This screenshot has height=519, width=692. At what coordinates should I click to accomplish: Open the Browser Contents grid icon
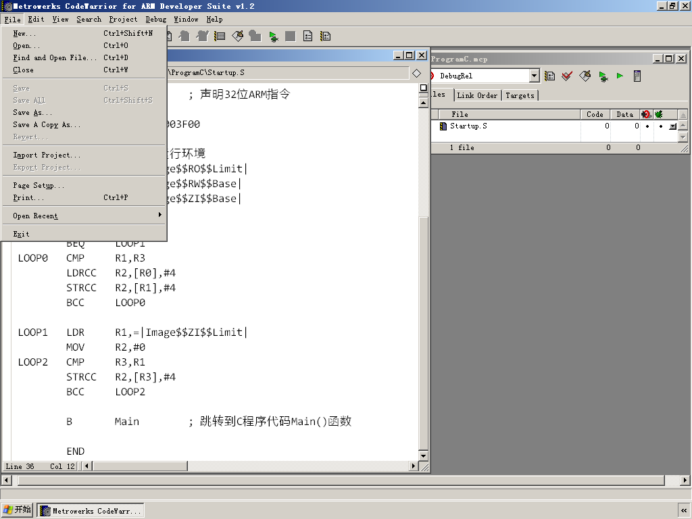point(220,36)
